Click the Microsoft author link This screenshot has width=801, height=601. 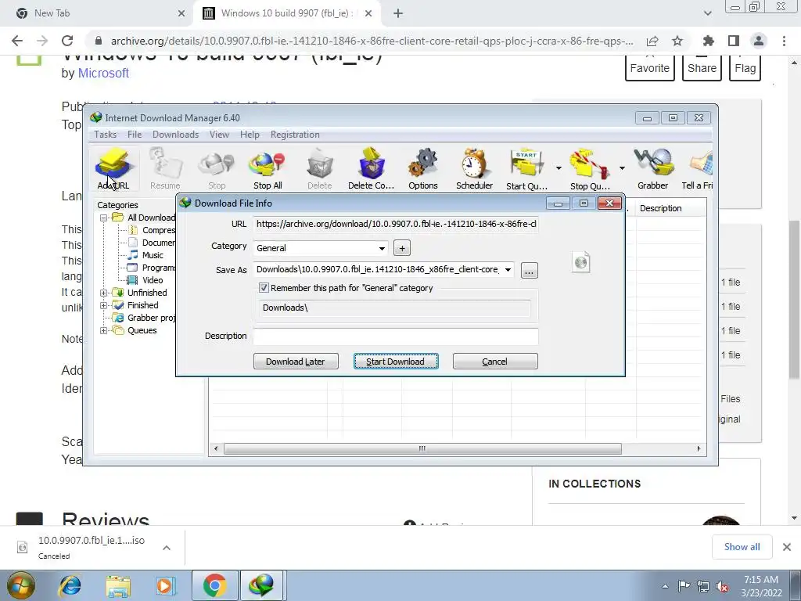103,73
